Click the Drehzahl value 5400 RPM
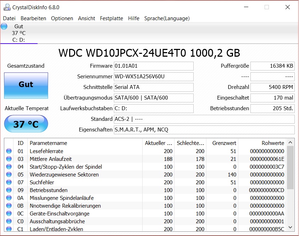 (272, 87)
